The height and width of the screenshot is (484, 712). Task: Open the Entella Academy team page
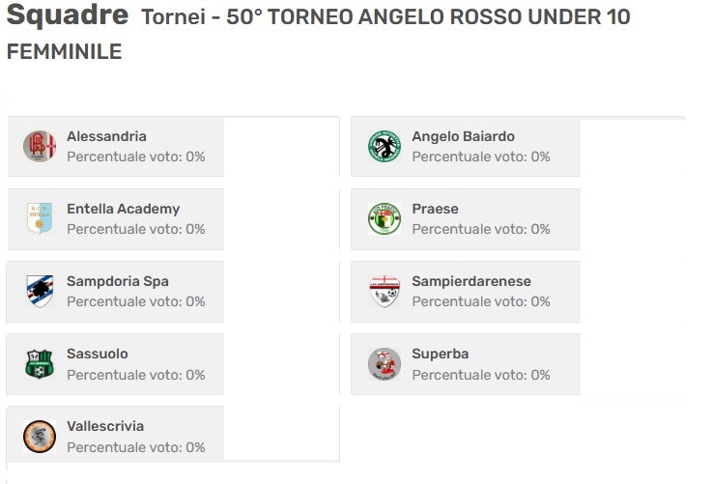[123, 209]
